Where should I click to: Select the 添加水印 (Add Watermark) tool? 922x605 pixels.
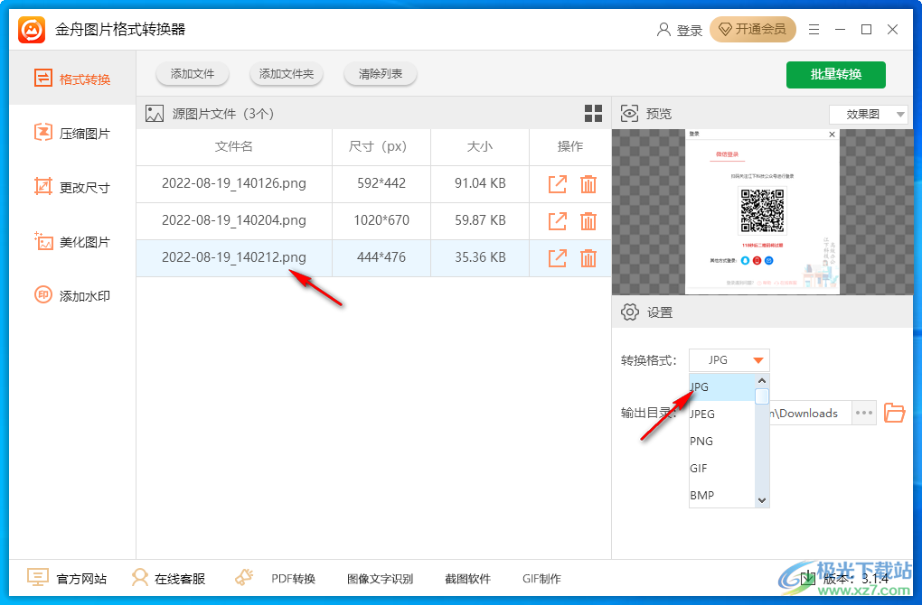pos(72,295)
